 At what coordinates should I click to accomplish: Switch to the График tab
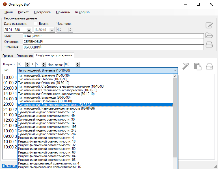click(8, 56)
